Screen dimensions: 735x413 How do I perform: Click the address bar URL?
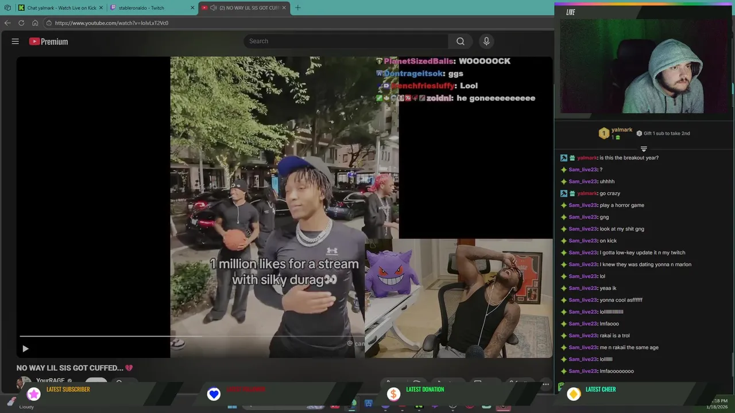coord(111,23)
